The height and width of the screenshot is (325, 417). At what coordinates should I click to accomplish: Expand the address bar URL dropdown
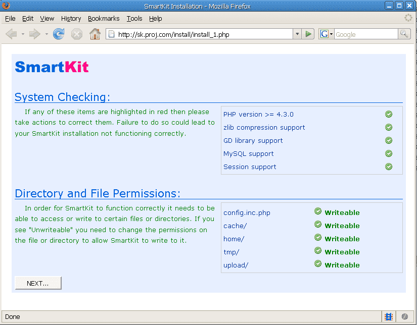click(297, 34)
